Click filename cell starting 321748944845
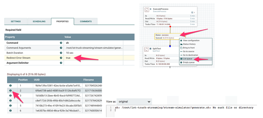 point(92,106)
